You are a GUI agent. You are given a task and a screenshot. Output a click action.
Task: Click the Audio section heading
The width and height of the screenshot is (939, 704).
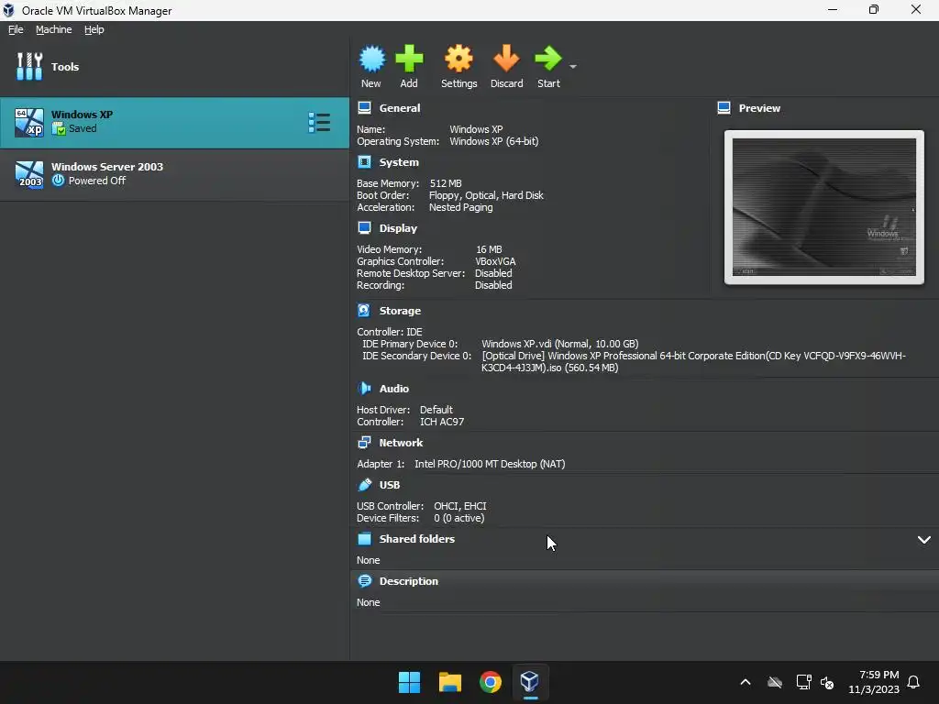394,389
